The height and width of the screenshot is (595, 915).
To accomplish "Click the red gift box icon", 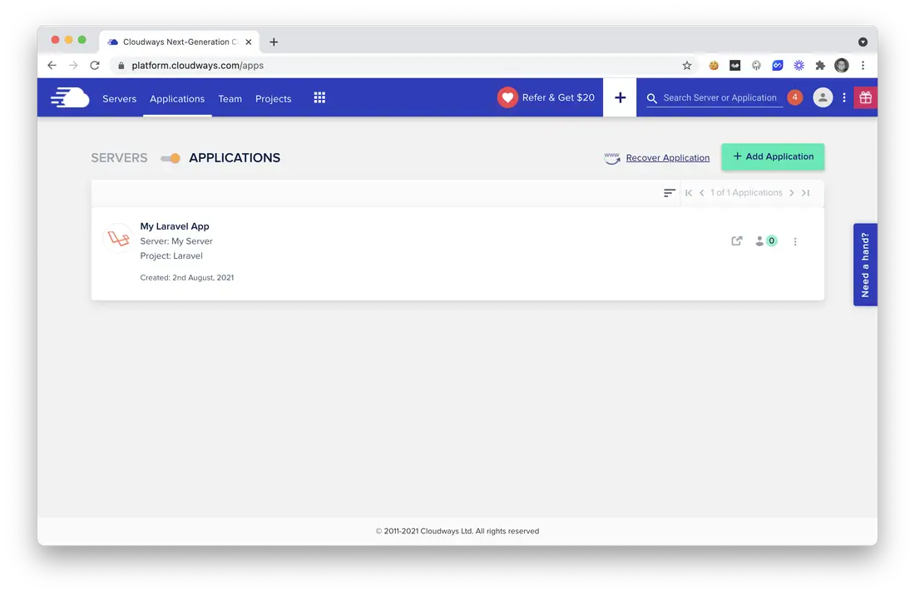I will point(865,97).
